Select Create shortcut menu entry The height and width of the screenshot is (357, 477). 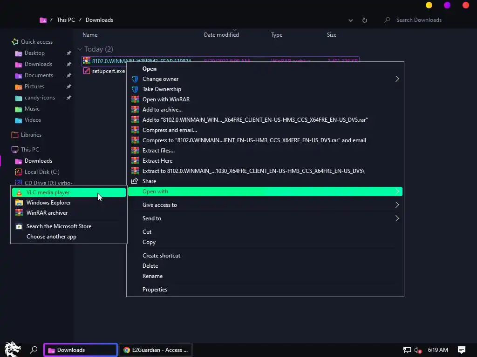point(265,256)
